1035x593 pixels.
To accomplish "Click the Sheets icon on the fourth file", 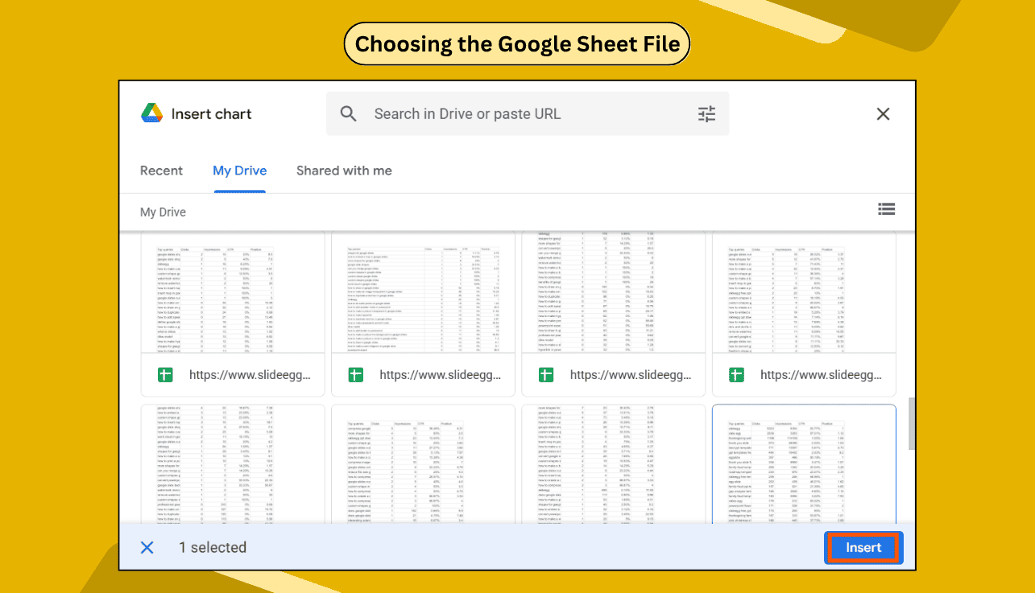I will pos(736,374).
